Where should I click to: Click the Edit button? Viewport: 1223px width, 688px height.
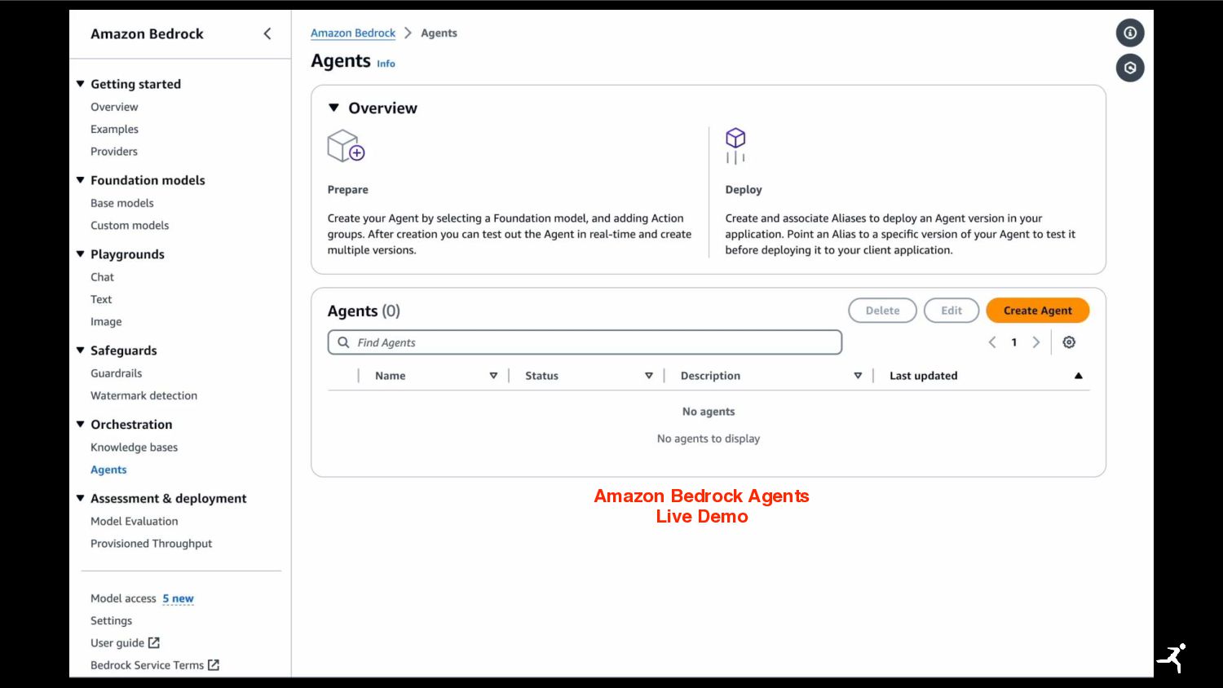[x=951, y=311]
